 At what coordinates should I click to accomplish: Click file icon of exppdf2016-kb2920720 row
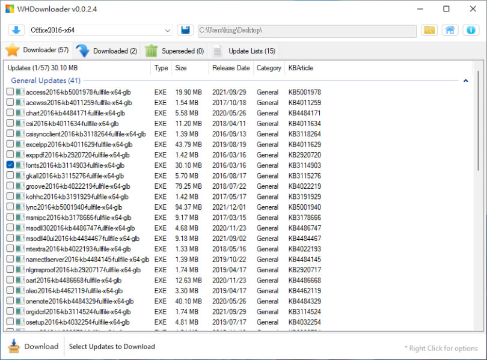coord(20,154)
